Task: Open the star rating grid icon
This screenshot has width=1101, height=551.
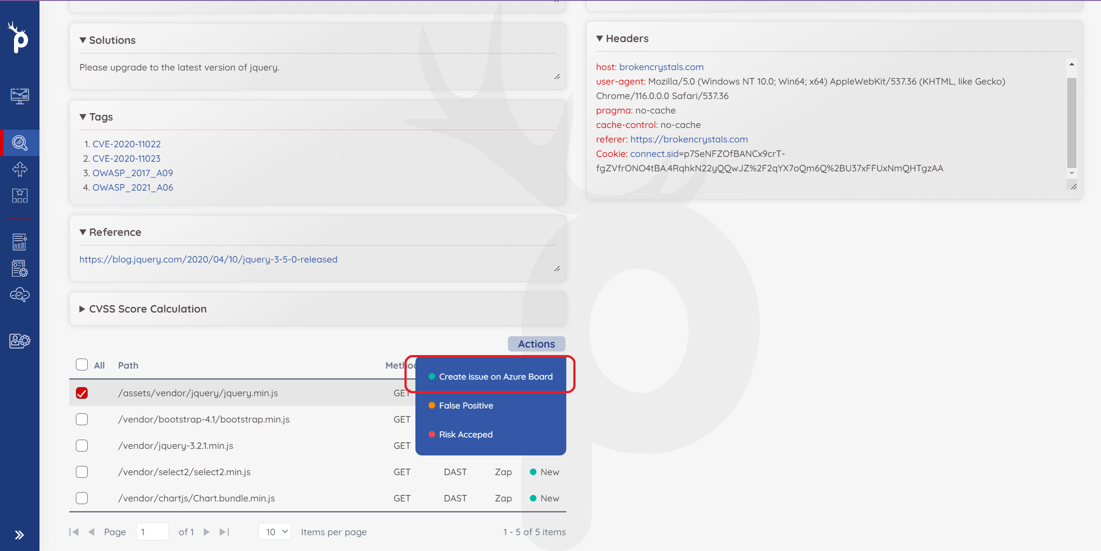Action: pyautogui.click(x=20, y=196)
